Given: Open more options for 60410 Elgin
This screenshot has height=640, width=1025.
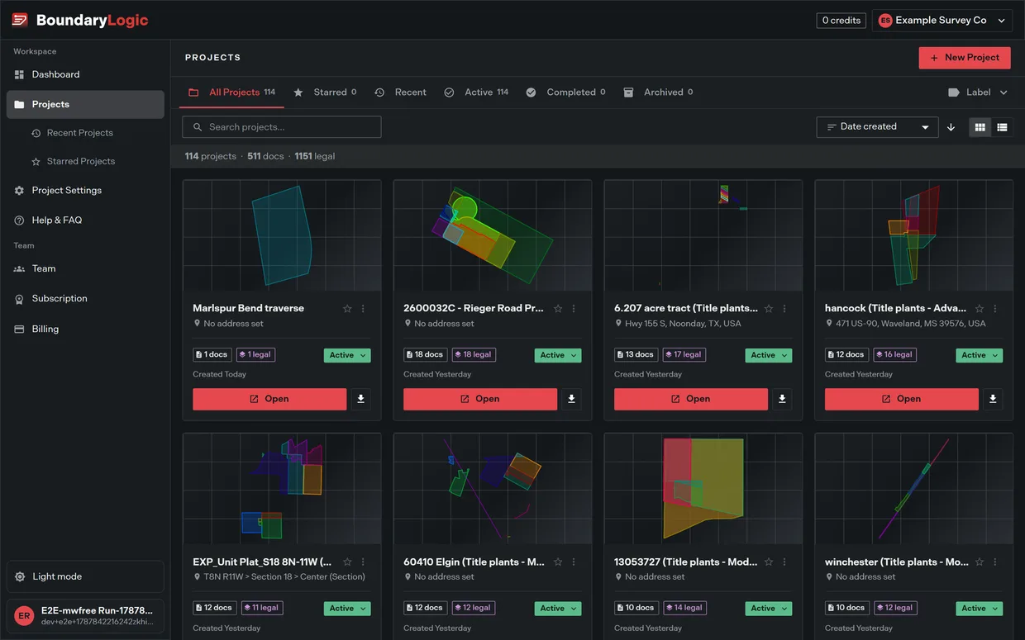Looking at the screenshot, I should pos(574,562).
